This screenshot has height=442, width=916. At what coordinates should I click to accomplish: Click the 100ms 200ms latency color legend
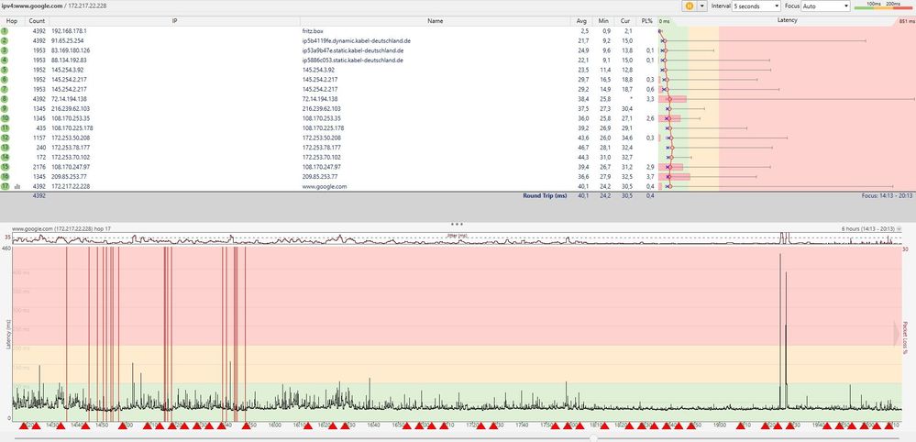(883, 6)
